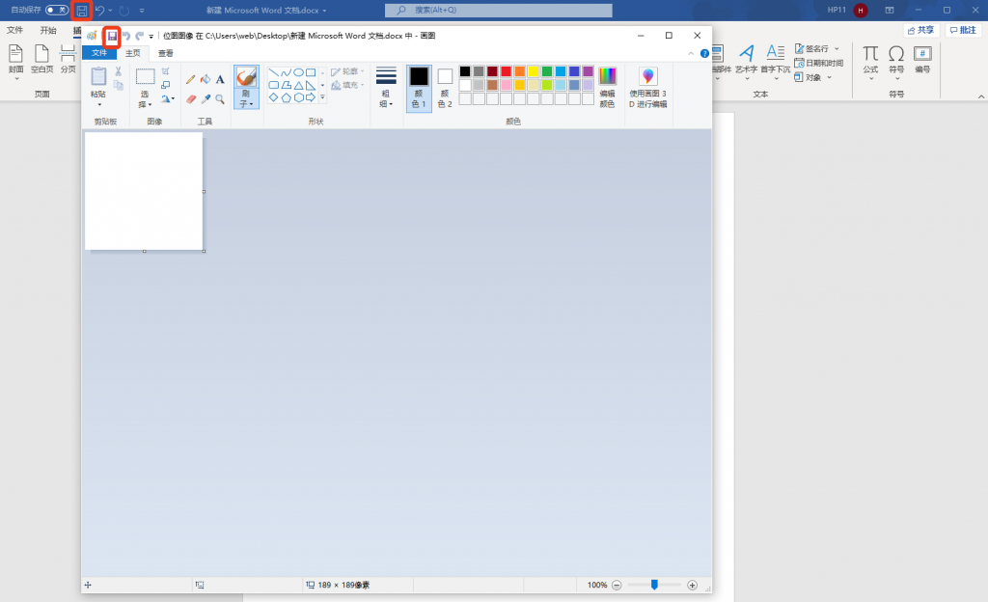Viewport: 988px width, 602px height.
Task: Pick the red color swatch
Action: (506, 71)
